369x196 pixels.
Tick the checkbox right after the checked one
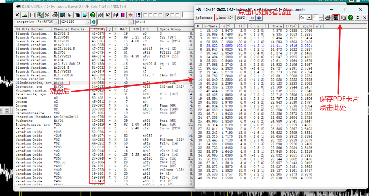coord(172,15)
